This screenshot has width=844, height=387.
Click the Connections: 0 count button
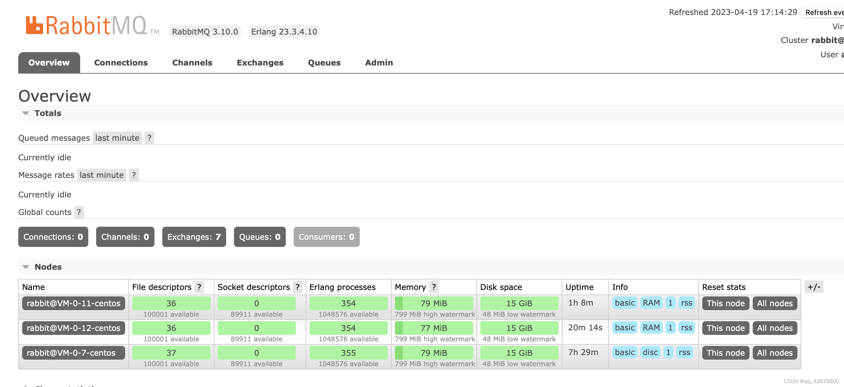coord(53,237)
